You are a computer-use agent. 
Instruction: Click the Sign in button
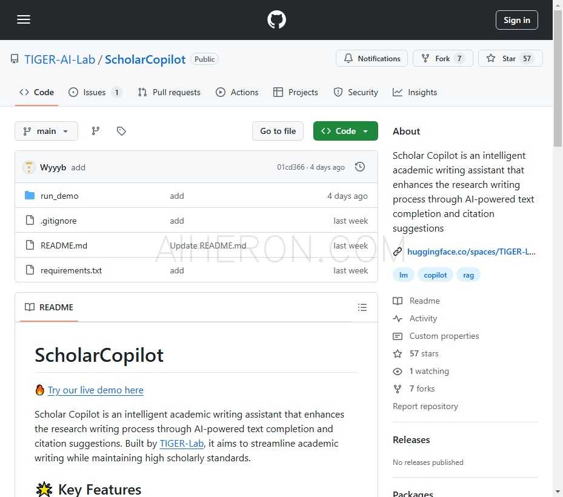coord(516,20)
